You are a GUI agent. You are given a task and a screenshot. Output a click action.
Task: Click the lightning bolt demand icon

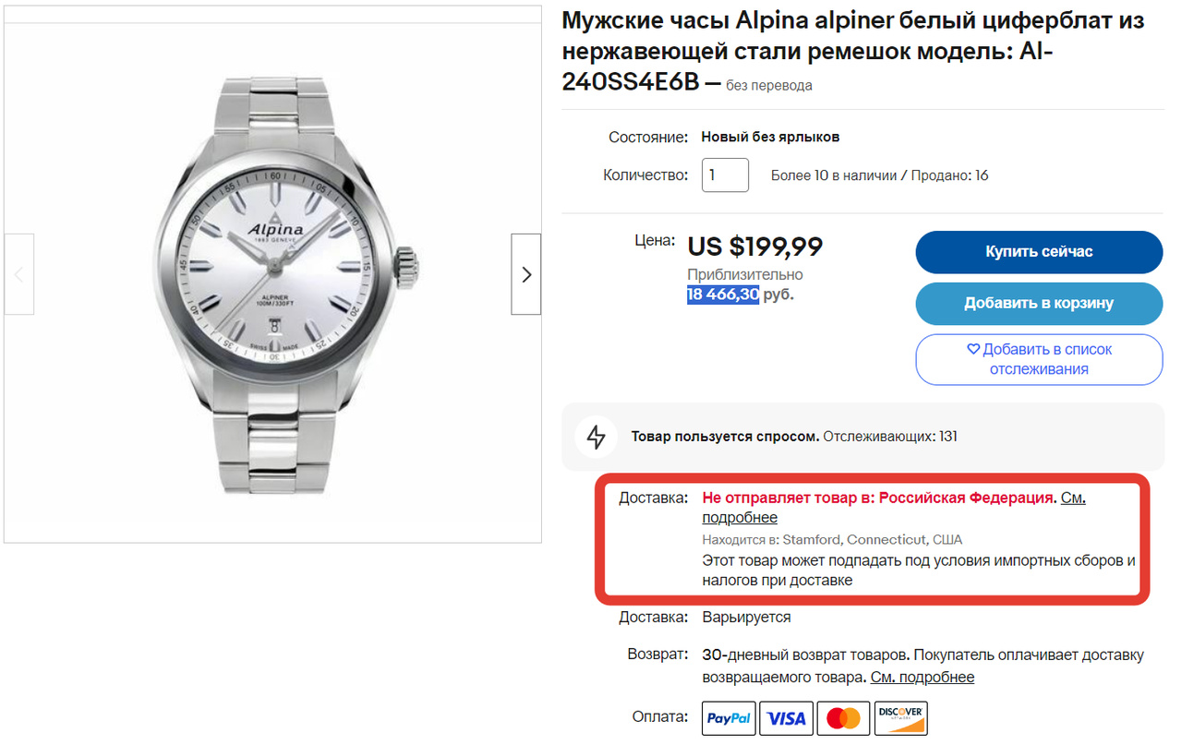coord(596,437)
